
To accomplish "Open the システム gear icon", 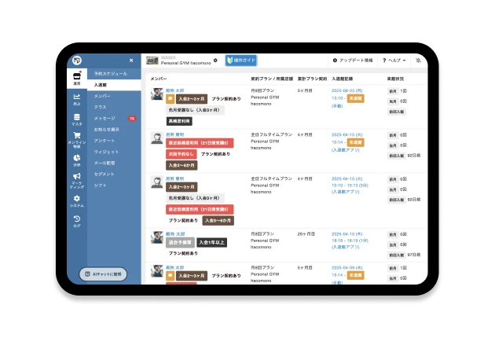I will [x=76, y=200].
